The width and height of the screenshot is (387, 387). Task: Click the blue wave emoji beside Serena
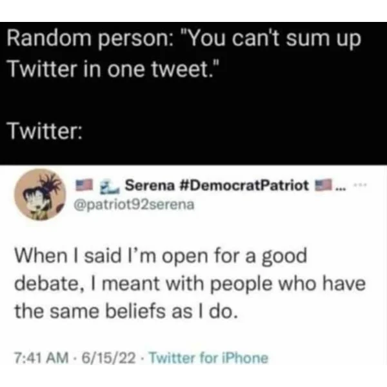(x=110, y=186)
